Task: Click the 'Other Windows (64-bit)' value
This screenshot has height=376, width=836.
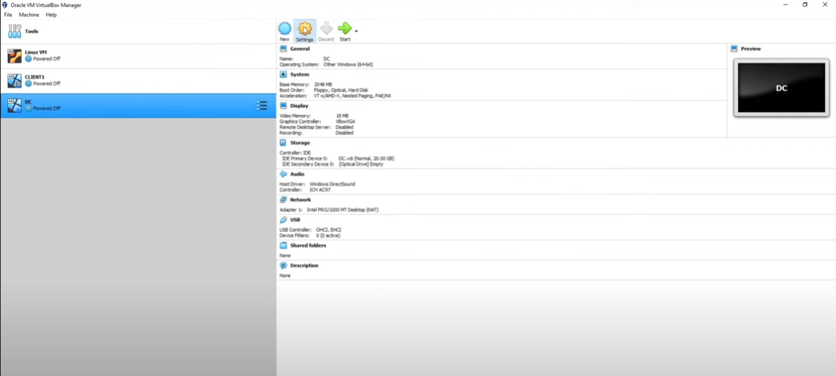Action: [x=348, y=64]
